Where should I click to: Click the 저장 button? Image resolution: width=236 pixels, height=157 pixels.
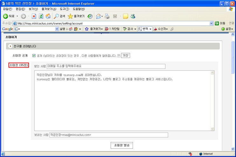coord(125,55)
